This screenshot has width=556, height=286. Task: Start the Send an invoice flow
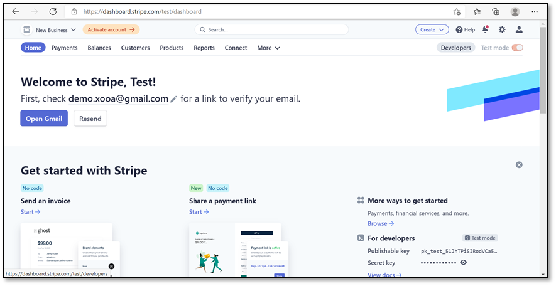pos(31,211)
